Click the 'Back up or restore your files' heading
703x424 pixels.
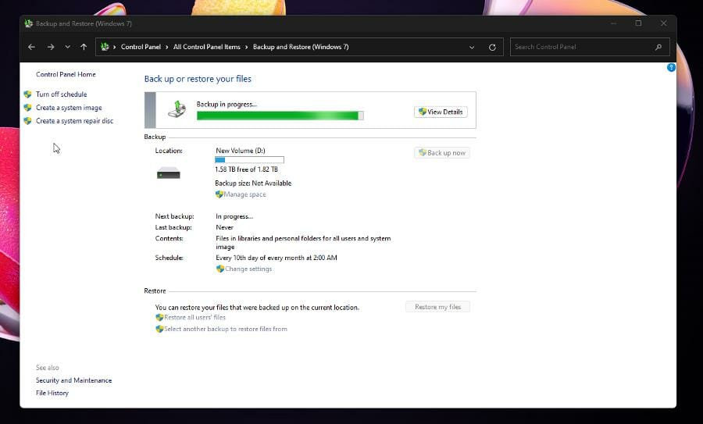tap(198, 79)
